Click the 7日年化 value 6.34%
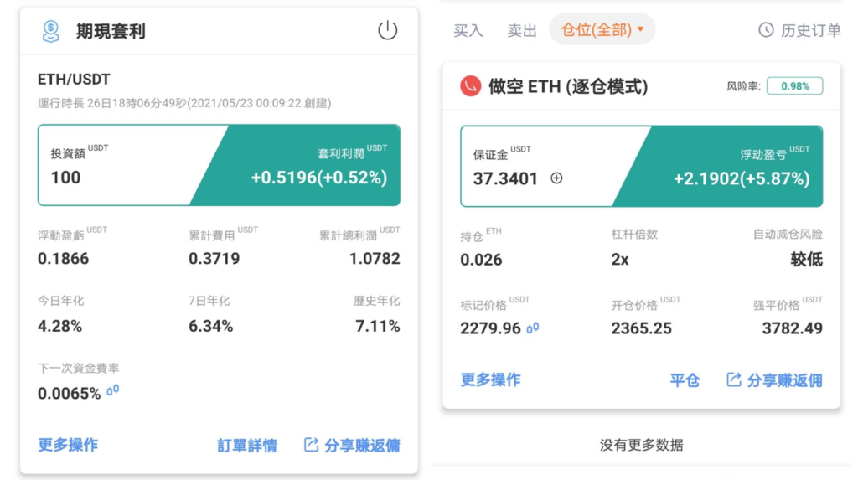 click(210, 326)
